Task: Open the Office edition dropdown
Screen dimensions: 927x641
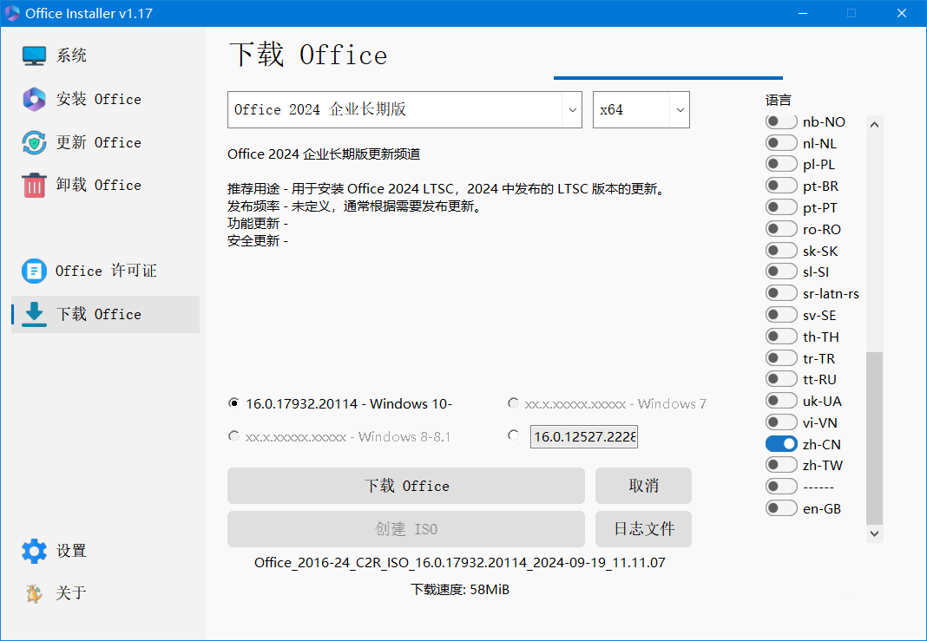Action: point(572,109)
